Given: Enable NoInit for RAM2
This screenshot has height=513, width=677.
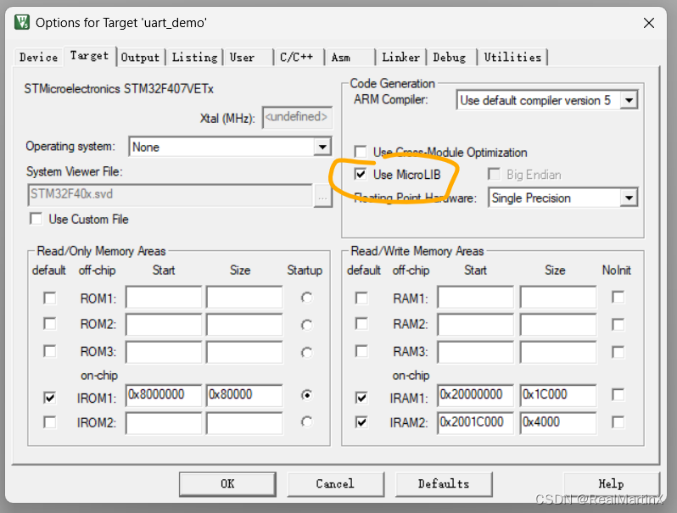Looking at the screenshot, I should click(x=618, y=325).
